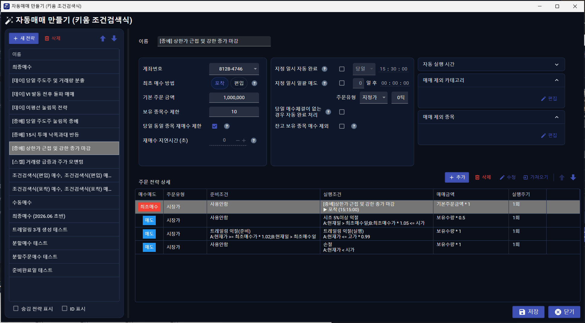This screenshot has height=323, width=585.
Task: Open help for 재매수 지연시간
Action: point(254,140)
